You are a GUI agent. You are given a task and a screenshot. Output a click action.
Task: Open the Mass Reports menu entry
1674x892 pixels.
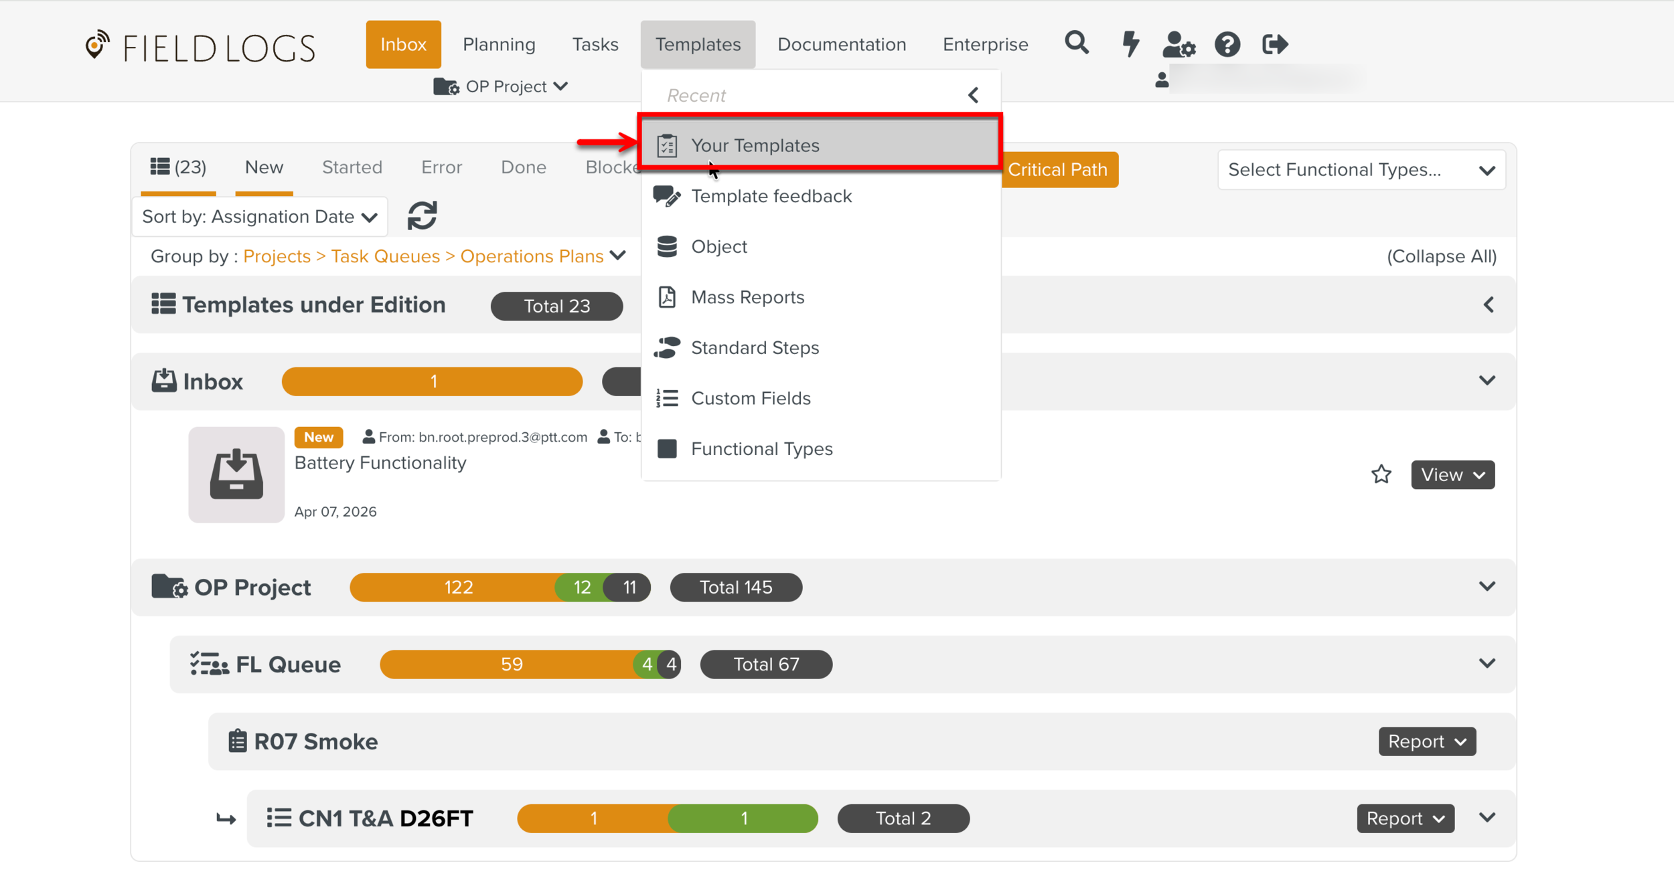point(747,297)
